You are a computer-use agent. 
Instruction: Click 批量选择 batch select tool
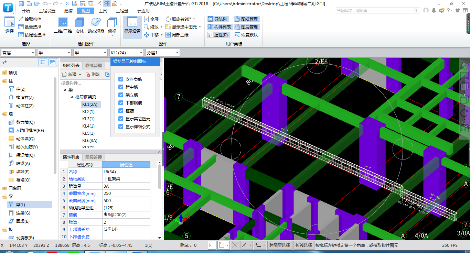[30, 27]
